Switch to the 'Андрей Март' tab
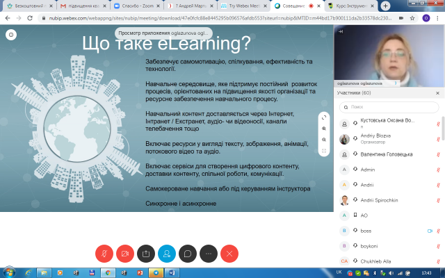This screenshot has height=278, width=445. click(191, 6)
